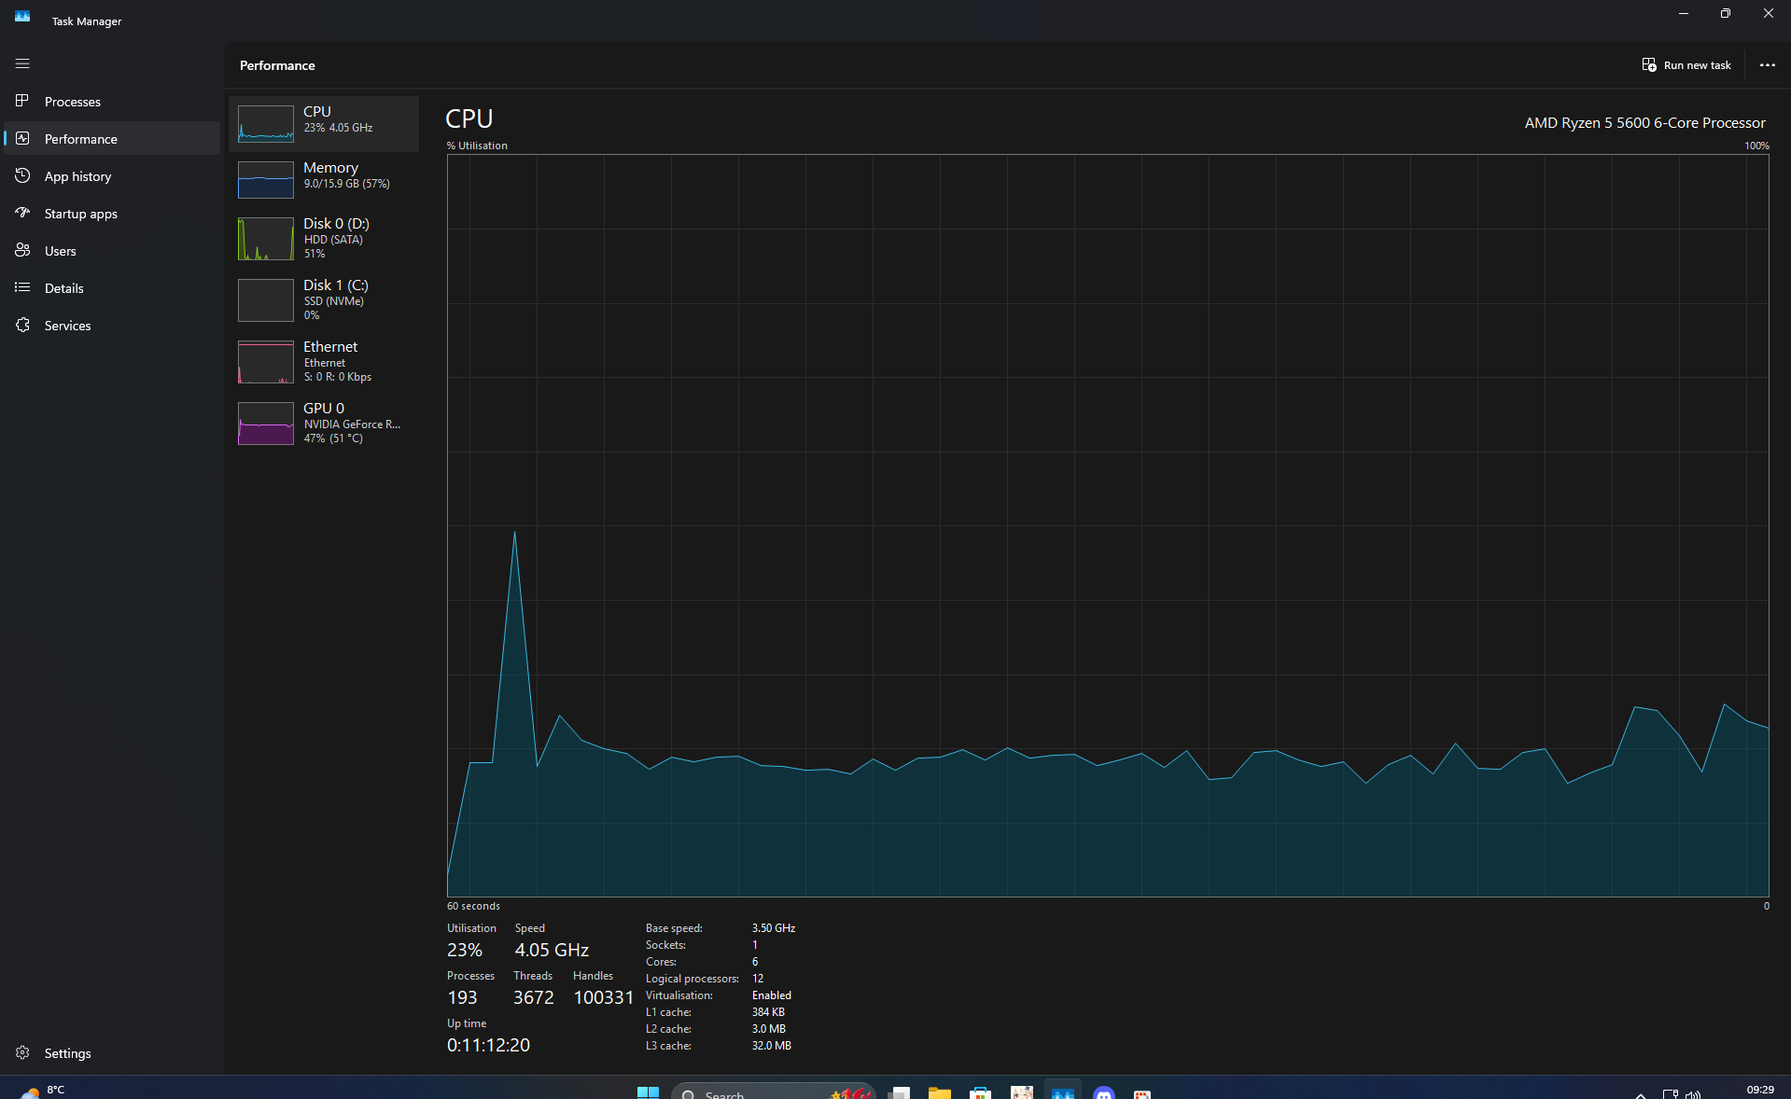Show Disk 0 (D:) HDD performance
This screenshot has width=1791, height=1099.
[324, 238]
